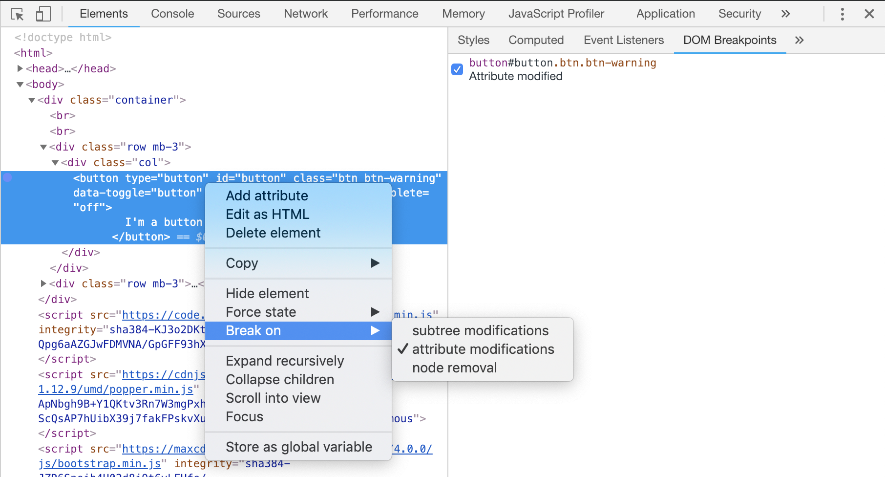This screenshot has width=885, height=477.
Task: Click the DOM breakpoint dot beside button element
Action: pyautogui.click(x=7, y=177)
